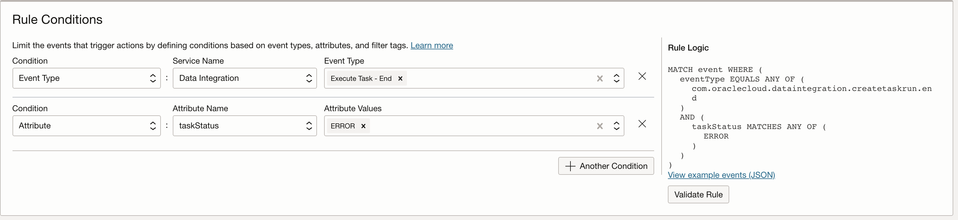Delete the taskStatus attribute condition row

(x=642, y=124)
